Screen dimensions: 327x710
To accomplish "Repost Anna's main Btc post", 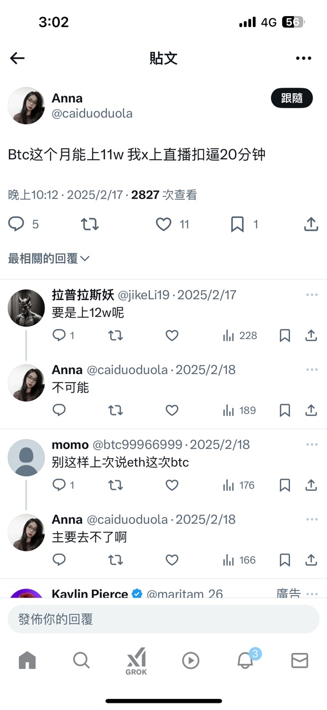I will pos(89,224).
